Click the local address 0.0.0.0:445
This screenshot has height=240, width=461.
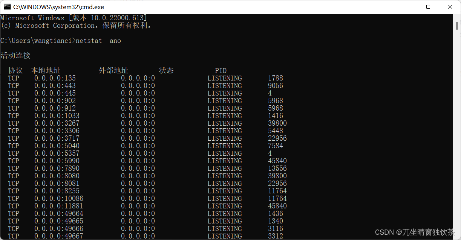(x=55, y=93)
